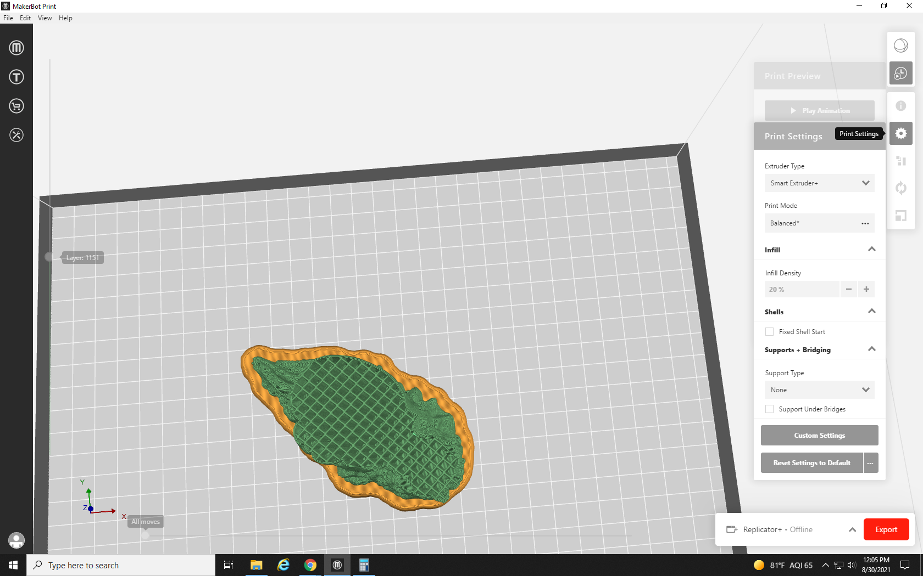Open the Edit menu

point(25,18)
